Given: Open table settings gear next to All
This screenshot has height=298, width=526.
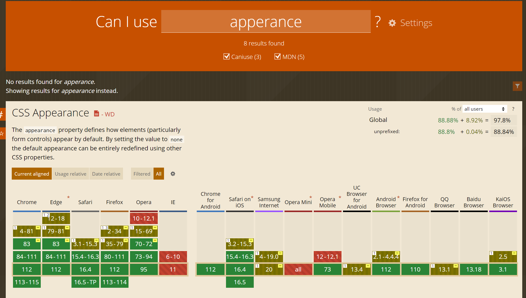Looking at the screenshot, I should coord(173,174).
